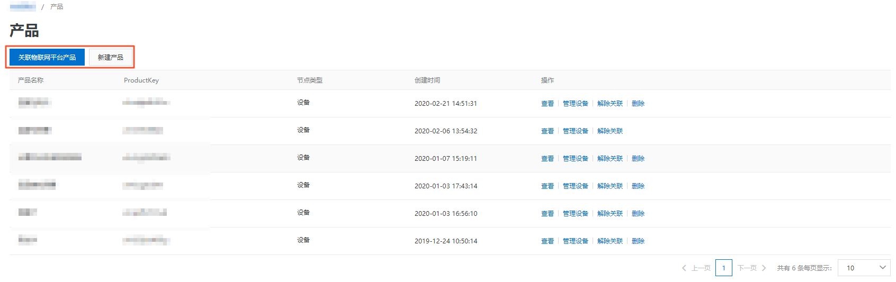Click 解除关联 for product created 2020-02-06 13:54:32

[610, 131]
